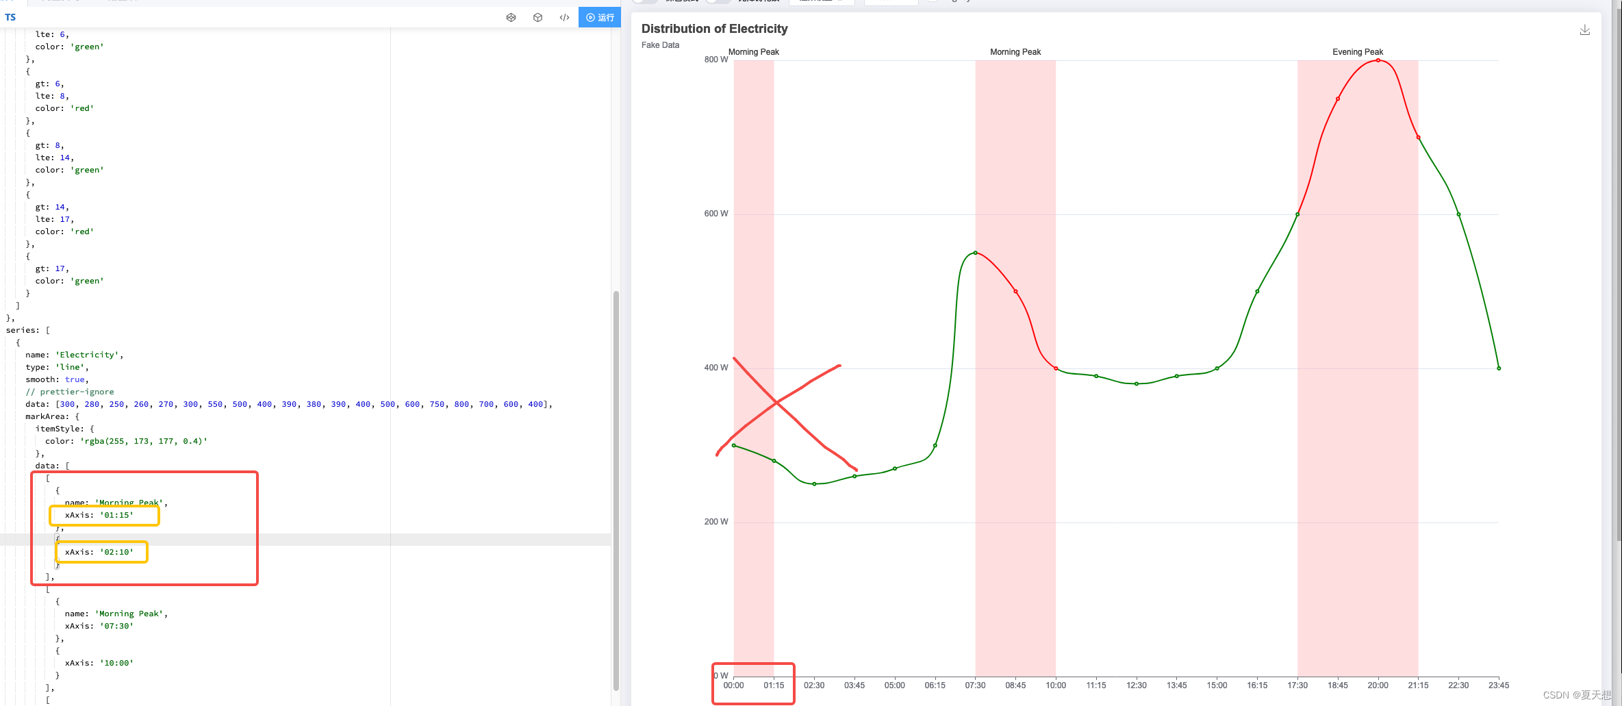
Task: Click the chart download icon at top right
Action: 1585,30
